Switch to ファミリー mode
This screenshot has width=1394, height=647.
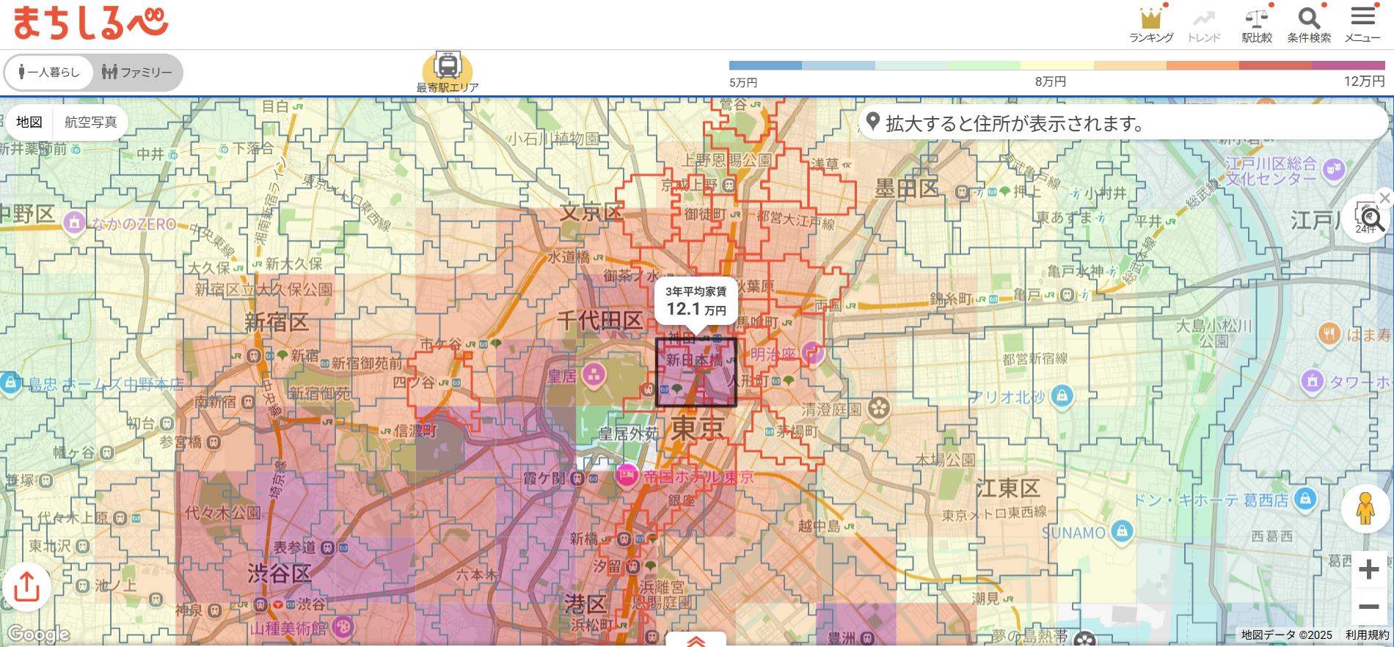[137, 72]
